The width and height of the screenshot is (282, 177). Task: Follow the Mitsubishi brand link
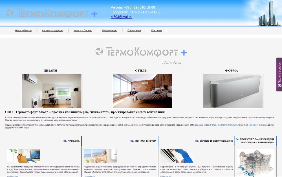[254, 125]
